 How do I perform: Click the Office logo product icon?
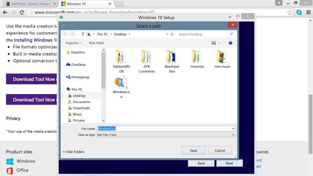pos(10,171)
